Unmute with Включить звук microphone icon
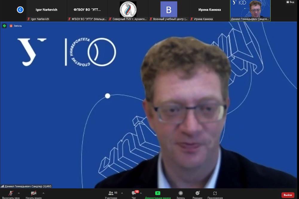 11,193
